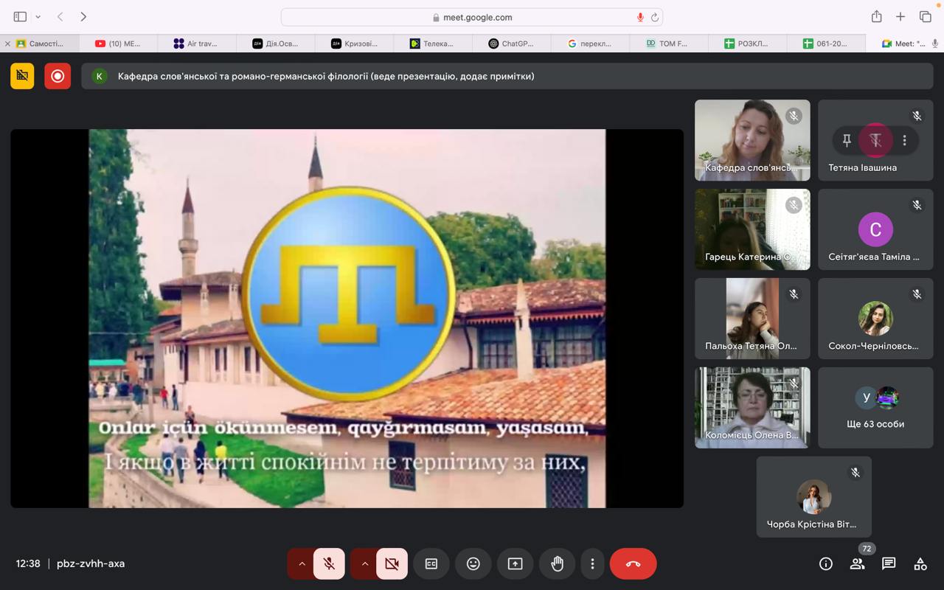Toggle the Safari sidebar

[20, 16]
